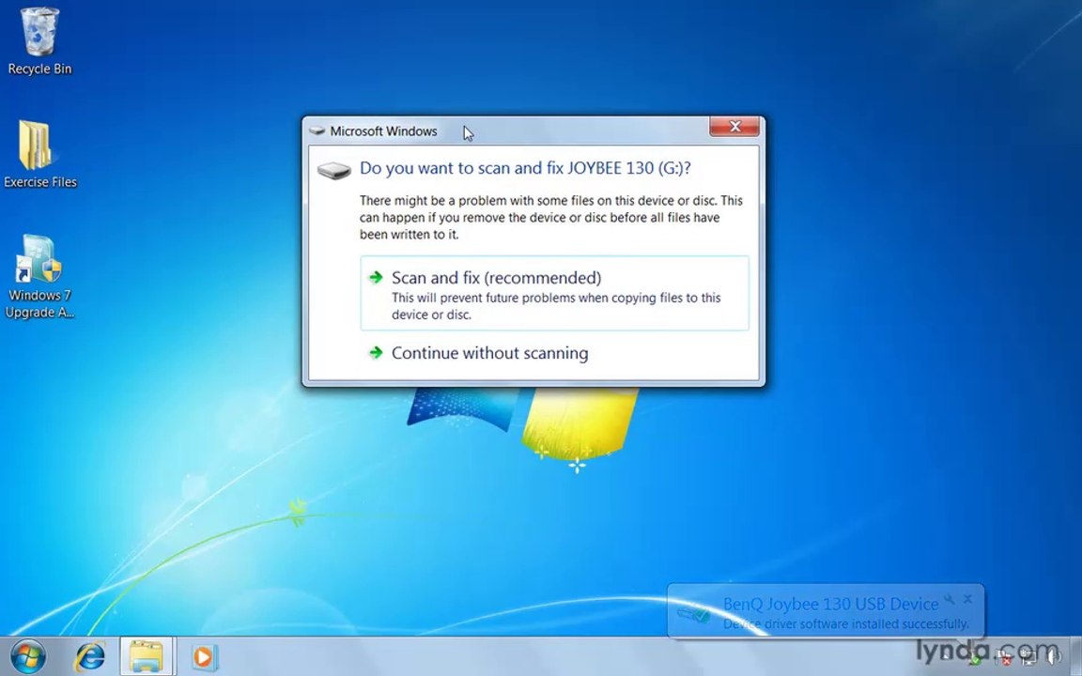The image size is (1082, 676).
Task: Open the Start menu orb
Action: tap(27, 656)
